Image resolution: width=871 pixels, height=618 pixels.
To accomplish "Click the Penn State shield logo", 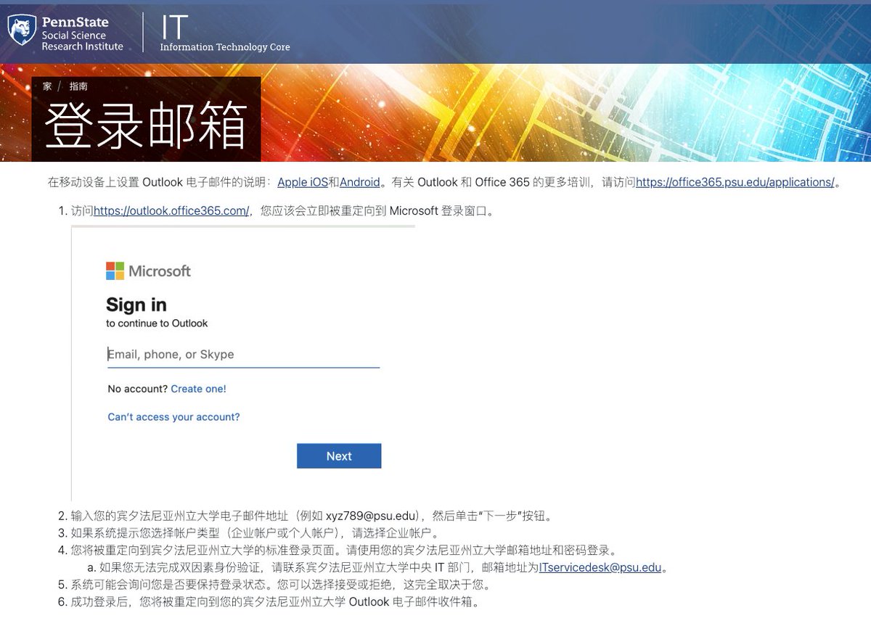I will point(22,30).
